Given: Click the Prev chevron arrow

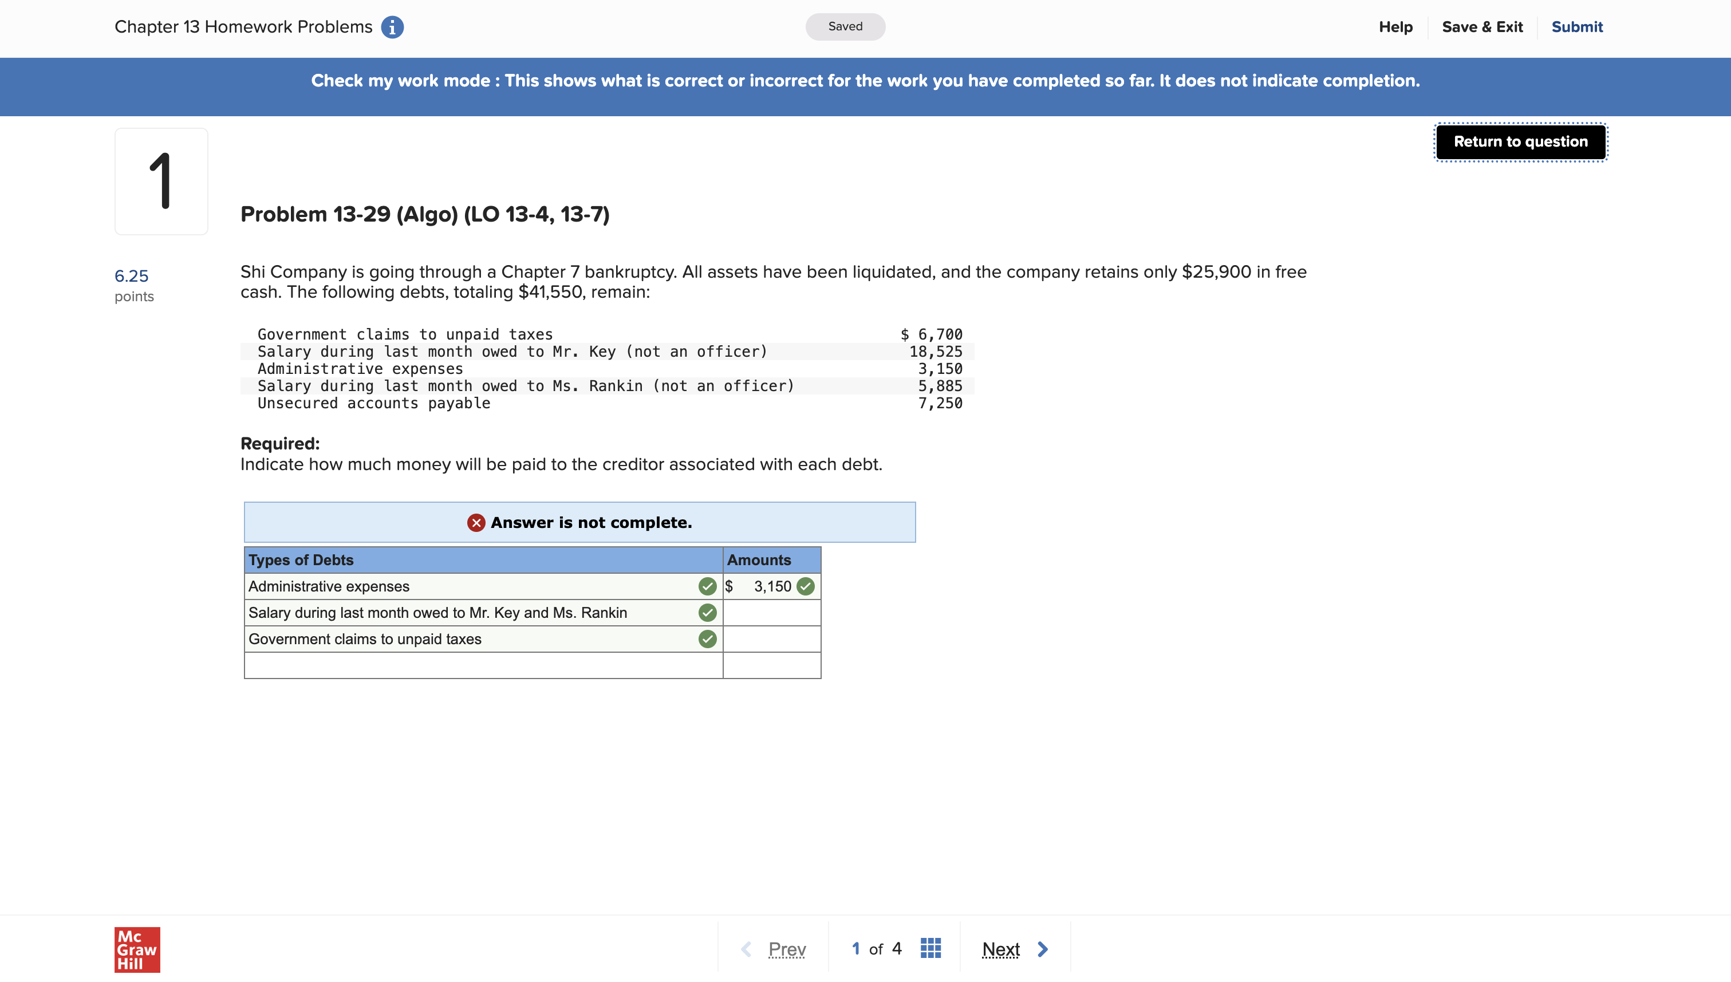Looking at the screenshot, I should (747, 949).
